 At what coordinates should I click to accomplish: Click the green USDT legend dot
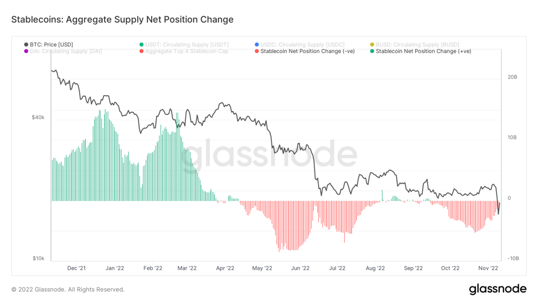pyautogui.click(x=142, y=45)
